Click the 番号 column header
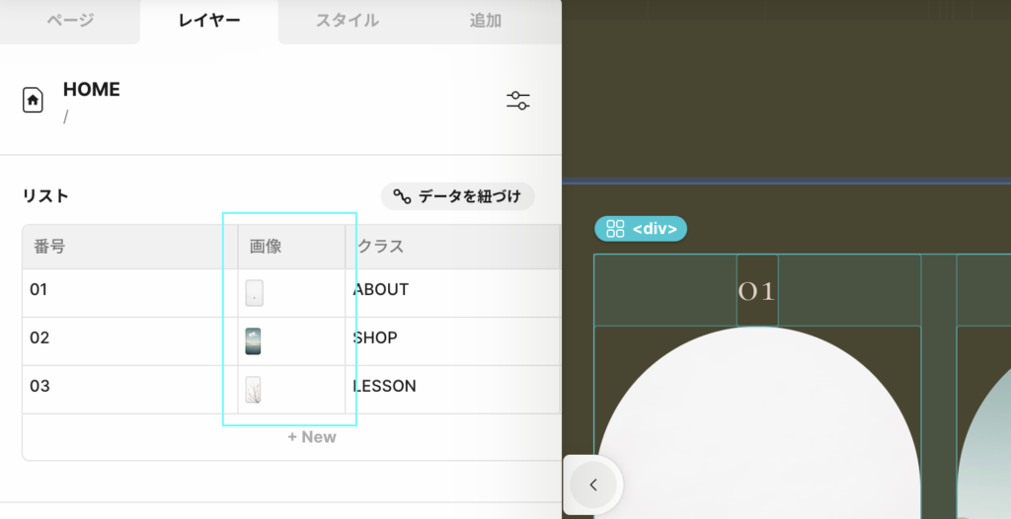 tap(130, 247)
